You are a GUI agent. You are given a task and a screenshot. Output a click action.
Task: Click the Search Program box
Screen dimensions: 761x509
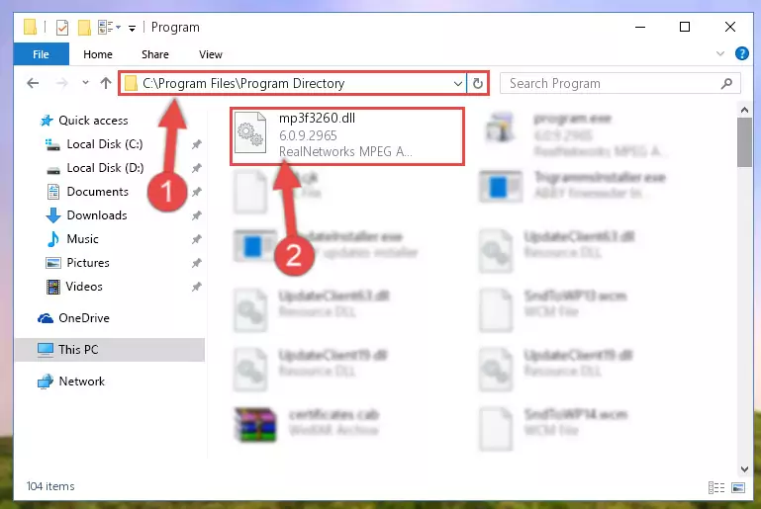[619, 83]
